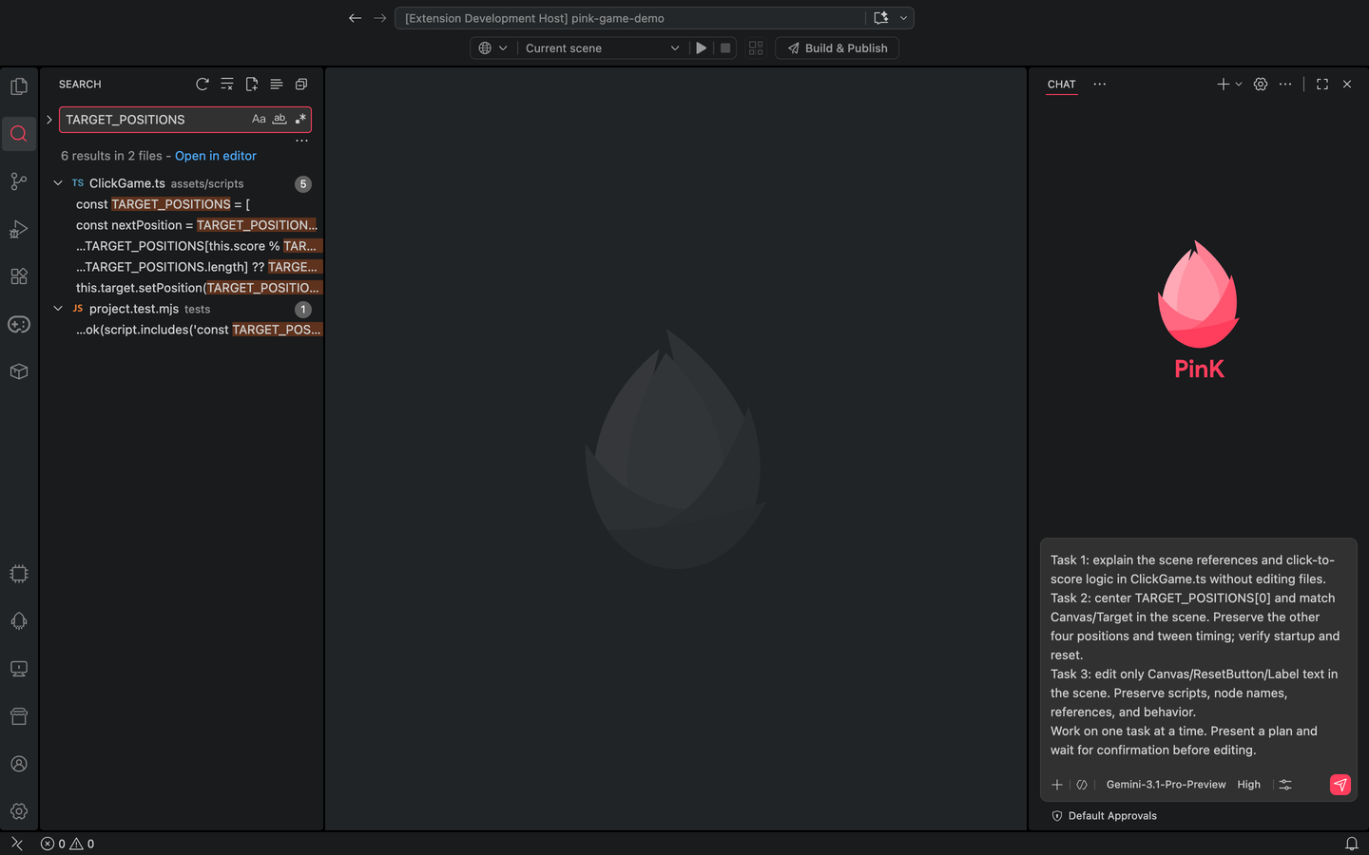Open the Manage gear in the activity bar

click(19, 811)
